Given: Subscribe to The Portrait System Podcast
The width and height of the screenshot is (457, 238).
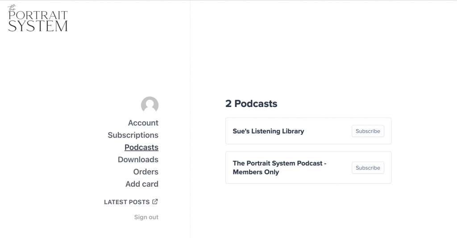Looking at the screenshot, I should coord(368,168).
